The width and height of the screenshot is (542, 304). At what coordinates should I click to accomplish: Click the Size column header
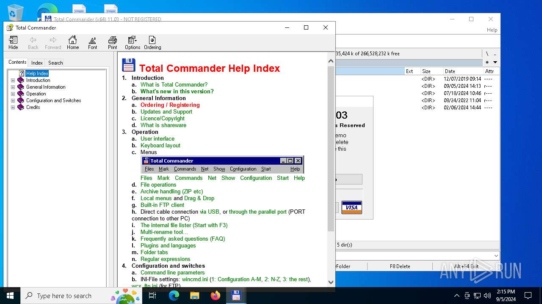pos(431,71)
